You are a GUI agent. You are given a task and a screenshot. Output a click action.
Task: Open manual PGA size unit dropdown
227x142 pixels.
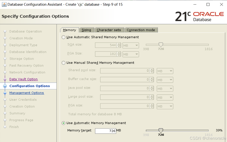pos(165,106)
